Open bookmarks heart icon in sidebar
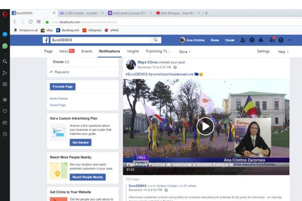The height and width of the screenshot is (201, 302). click(x=5, y=111)
